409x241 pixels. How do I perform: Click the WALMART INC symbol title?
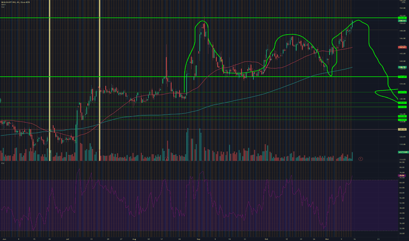[x=16, y=2]
